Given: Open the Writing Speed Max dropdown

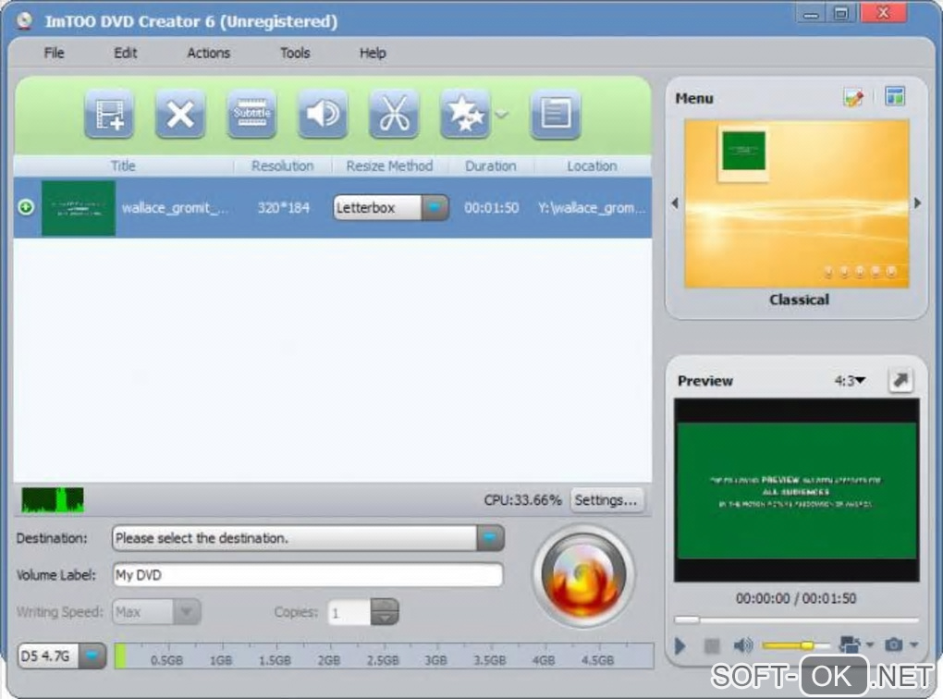Looking at the screenshot, I should coord(156,612).
